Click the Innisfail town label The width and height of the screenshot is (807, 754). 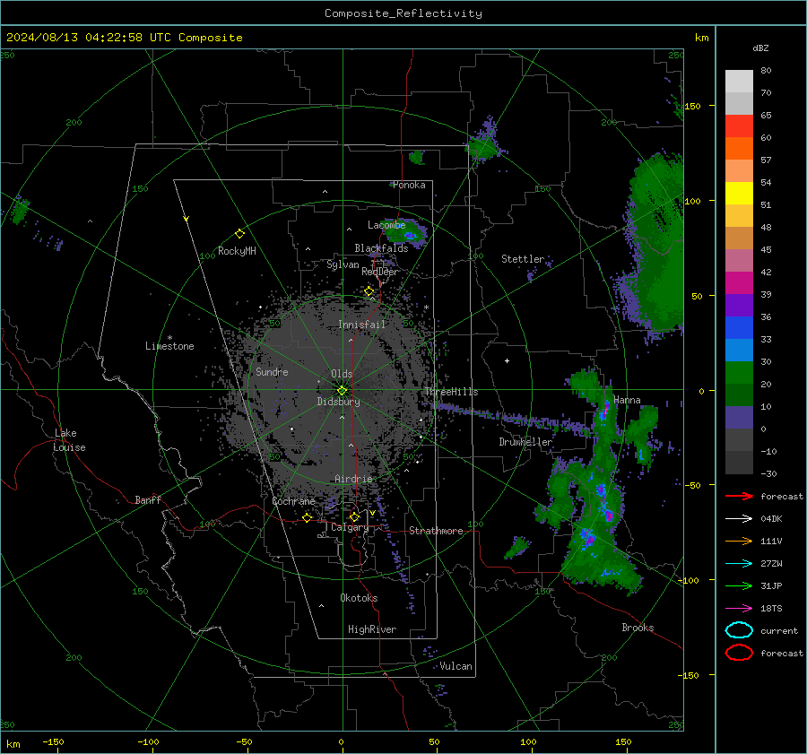[361, 325]
